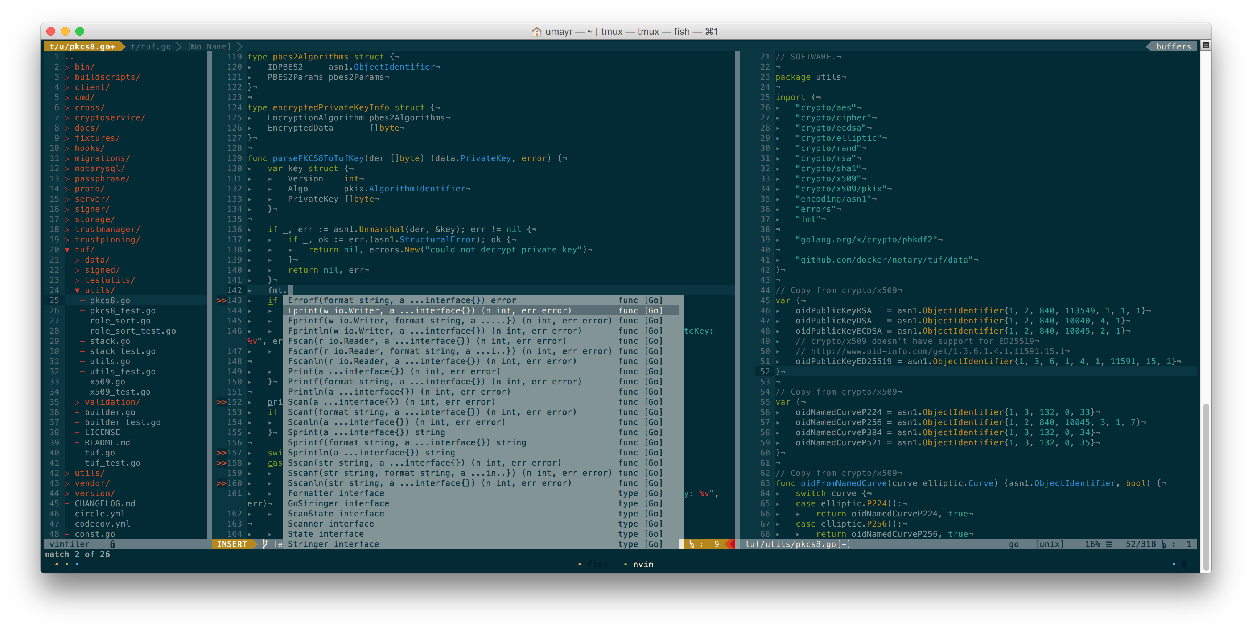Click the parsePKCS8ToTufKey function name
This screenshot has height=631, width=1252.
tap(318, 158)
